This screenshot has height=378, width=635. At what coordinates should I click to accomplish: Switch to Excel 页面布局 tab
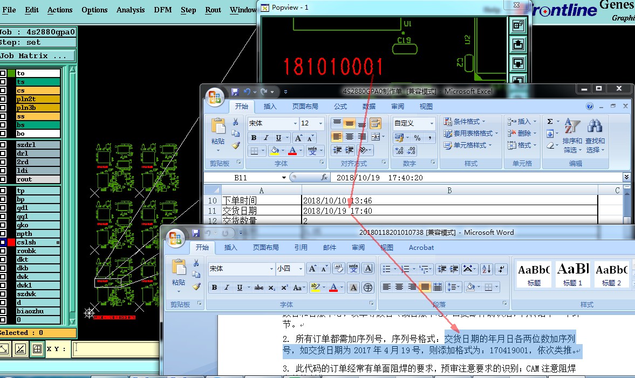(x=305, y=106)
